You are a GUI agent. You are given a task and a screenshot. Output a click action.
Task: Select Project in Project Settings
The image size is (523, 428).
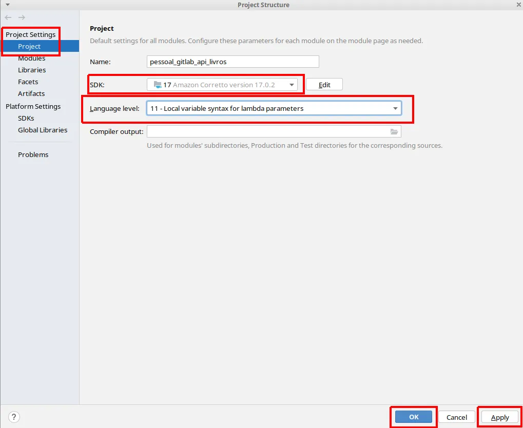coord(40,46)
